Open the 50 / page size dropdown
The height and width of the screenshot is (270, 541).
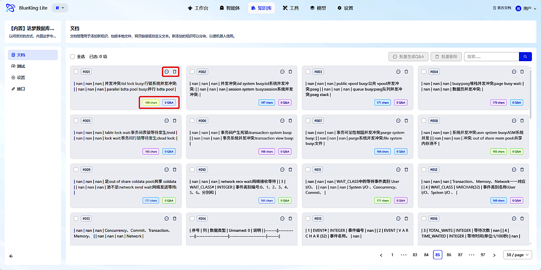point(517,255)
